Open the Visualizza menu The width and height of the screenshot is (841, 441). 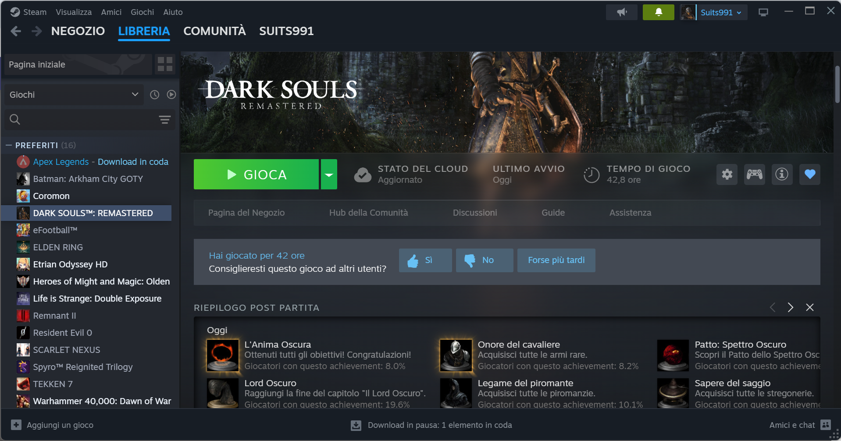(74, 12)
